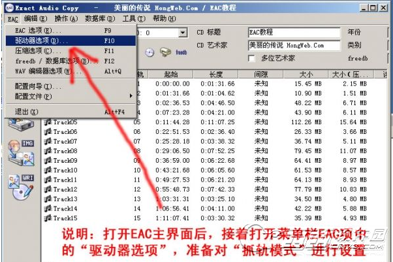Select EAC 选项(E)... menu entry
Screen dimensions: 393x262
click(x=71, y=31)
